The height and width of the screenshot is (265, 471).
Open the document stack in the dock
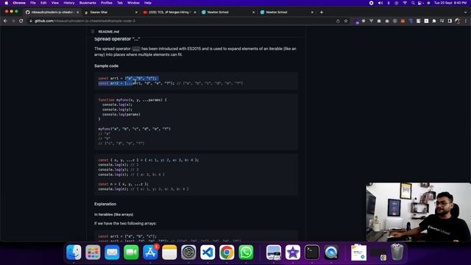click(x=358, y=252)
